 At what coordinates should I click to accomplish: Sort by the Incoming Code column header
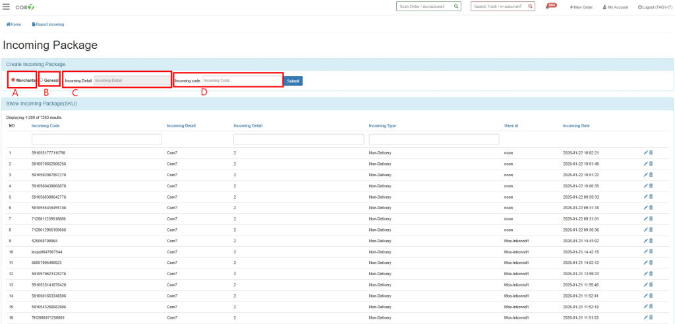[45, 125]
